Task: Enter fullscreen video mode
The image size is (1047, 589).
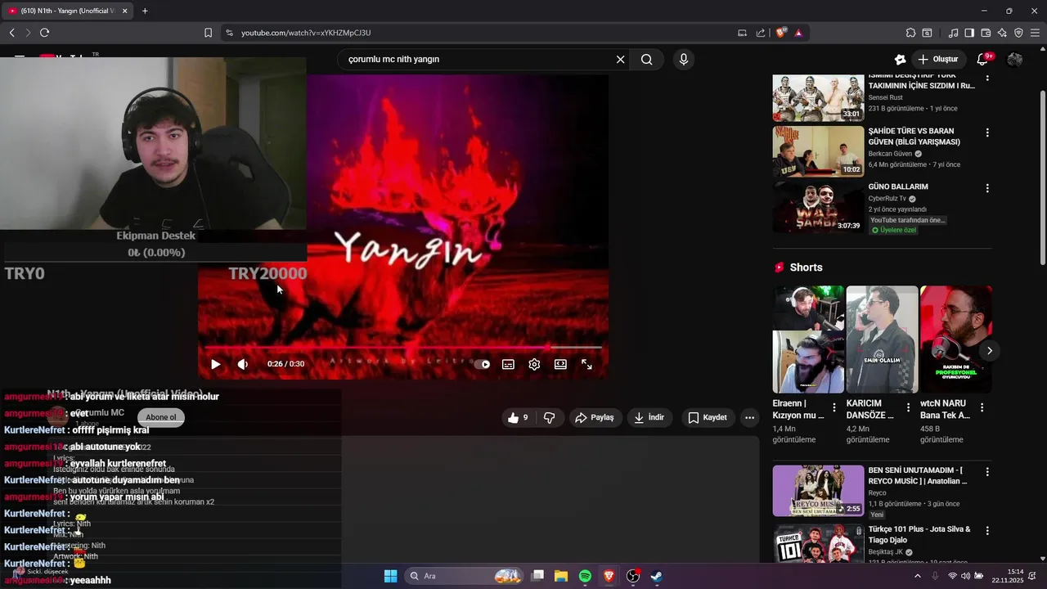Action: click(x=586, y=364)
